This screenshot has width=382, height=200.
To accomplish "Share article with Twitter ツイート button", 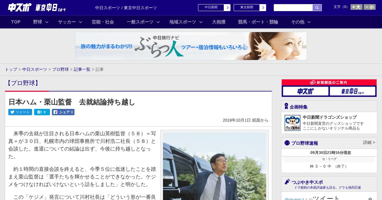I will click(20, 112).
